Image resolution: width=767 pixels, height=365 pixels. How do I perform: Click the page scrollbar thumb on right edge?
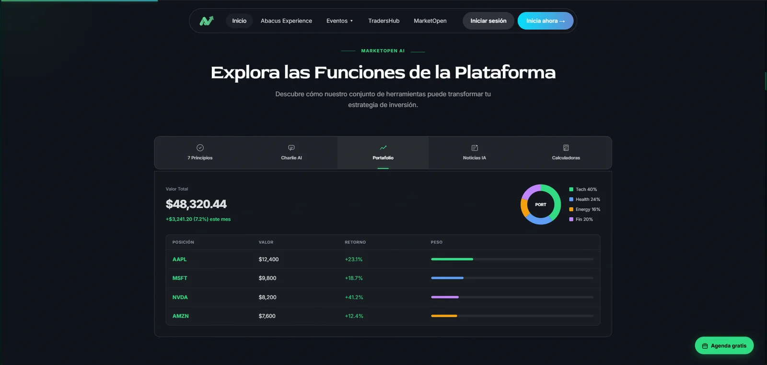766,81
